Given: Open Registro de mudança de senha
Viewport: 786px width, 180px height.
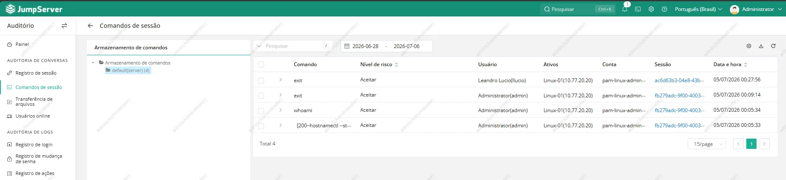Looking at the screenshot, I should (x=39, y=159).
